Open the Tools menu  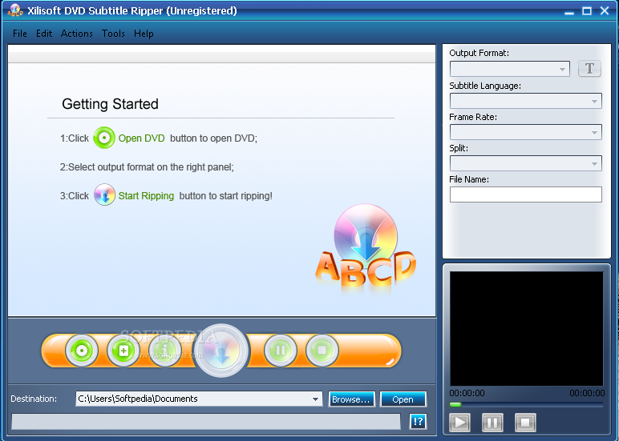(x=113, y=34)
